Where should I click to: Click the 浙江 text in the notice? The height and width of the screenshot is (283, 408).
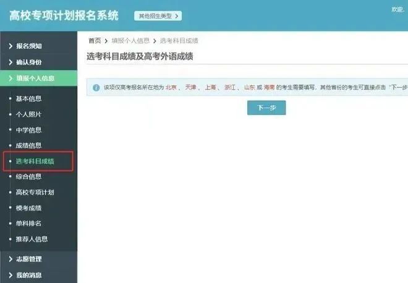coord(230,87)
